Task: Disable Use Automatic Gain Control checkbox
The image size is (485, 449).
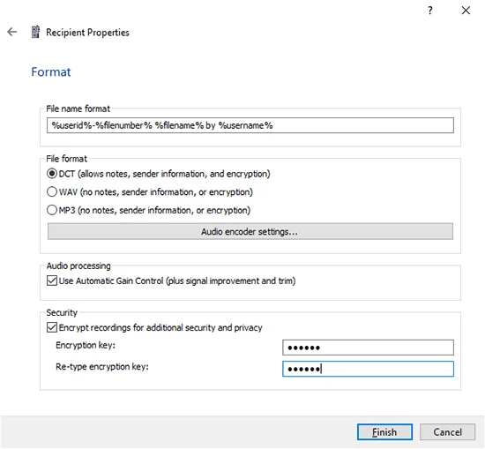Action: pyautogui.click(x=52, y=281)
